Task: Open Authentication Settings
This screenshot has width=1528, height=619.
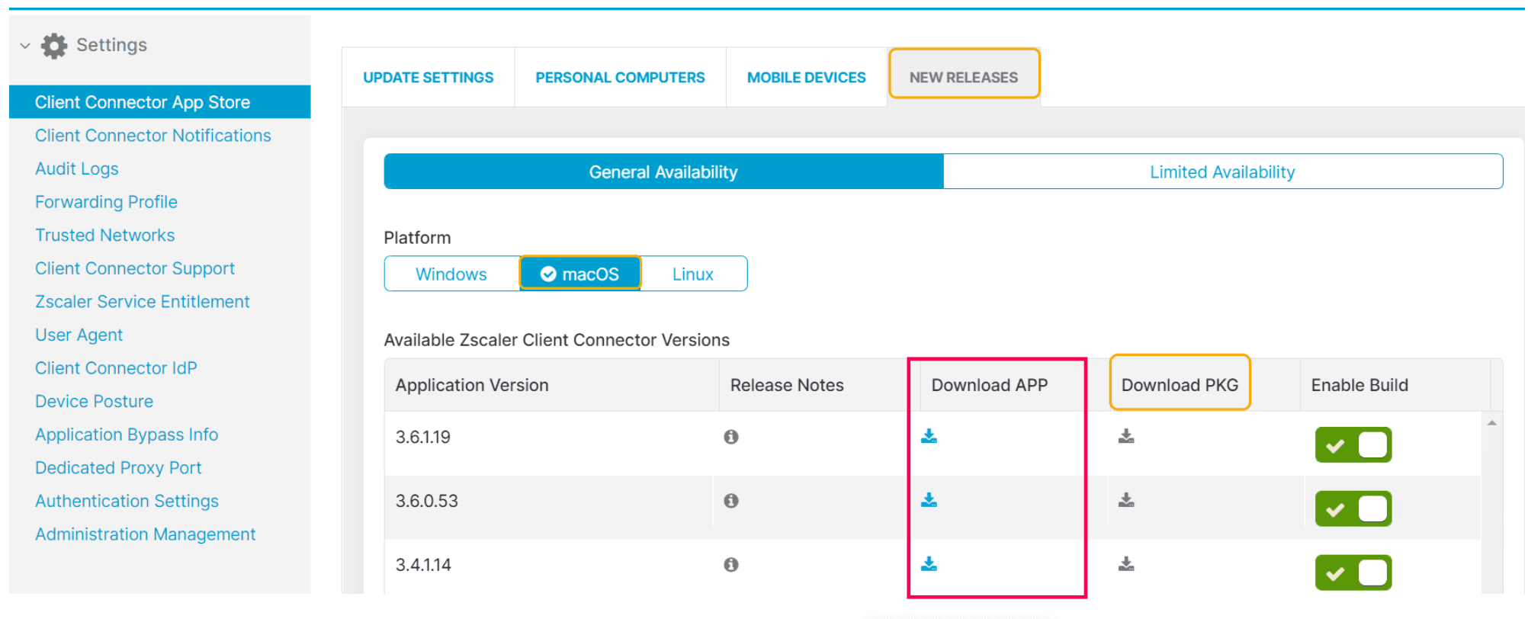Action: (x=127, y=502)
